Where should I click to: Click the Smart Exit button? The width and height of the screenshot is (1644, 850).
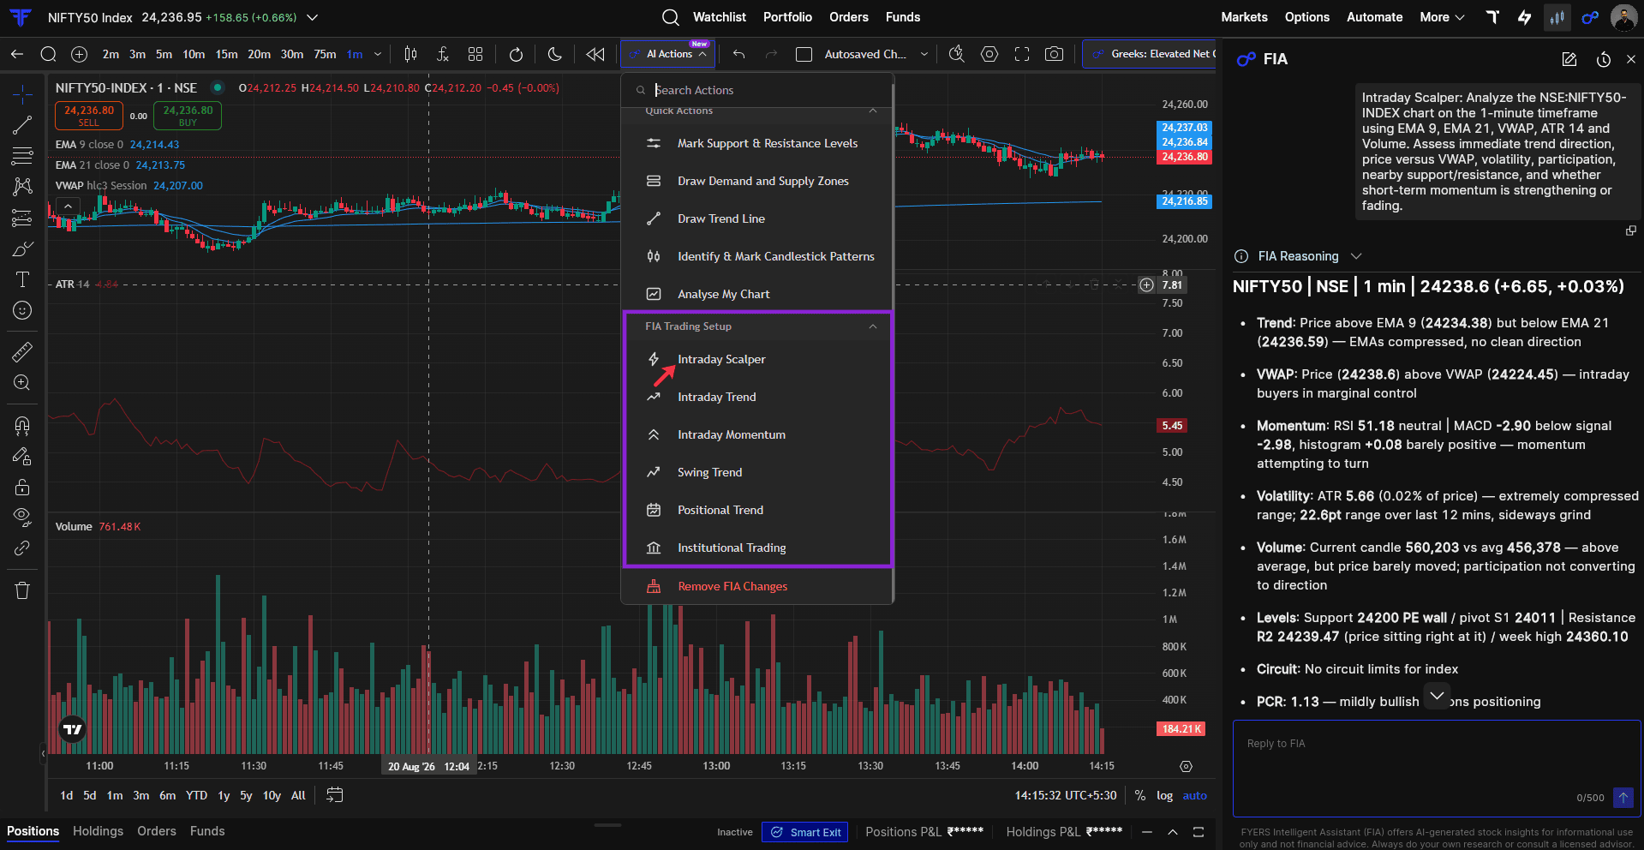pos(805,832)
